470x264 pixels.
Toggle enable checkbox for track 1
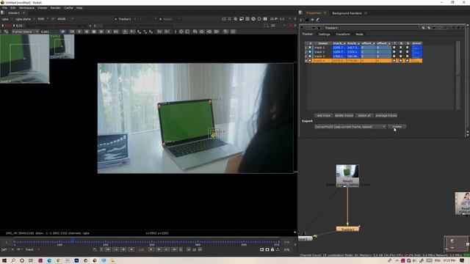point(310,47)
